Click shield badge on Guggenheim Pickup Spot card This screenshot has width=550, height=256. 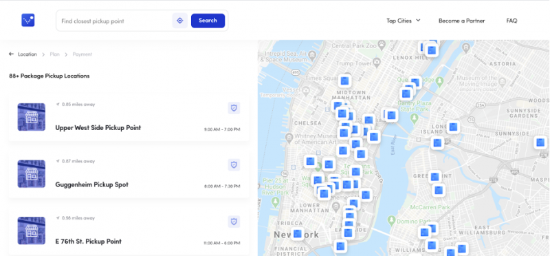click(234, 164)
